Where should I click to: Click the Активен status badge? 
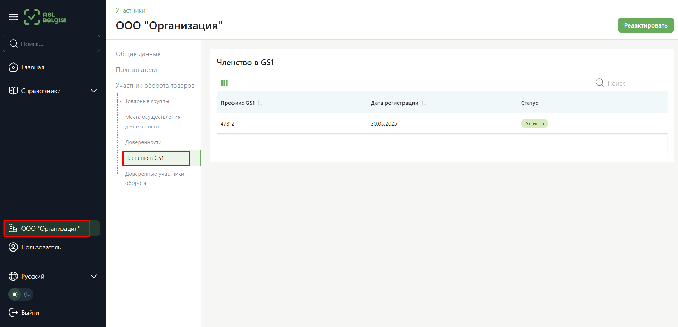click(x=534, y=123)
